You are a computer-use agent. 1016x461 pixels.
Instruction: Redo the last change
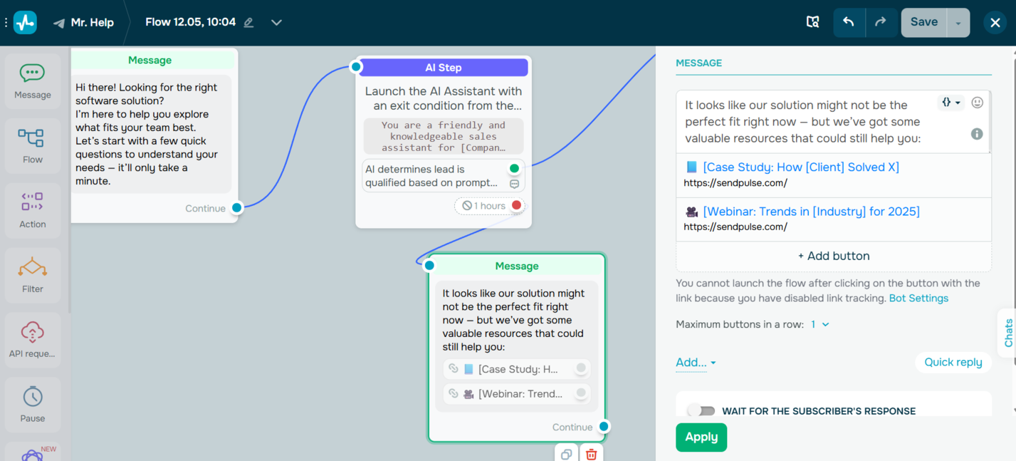pos(881,22)
